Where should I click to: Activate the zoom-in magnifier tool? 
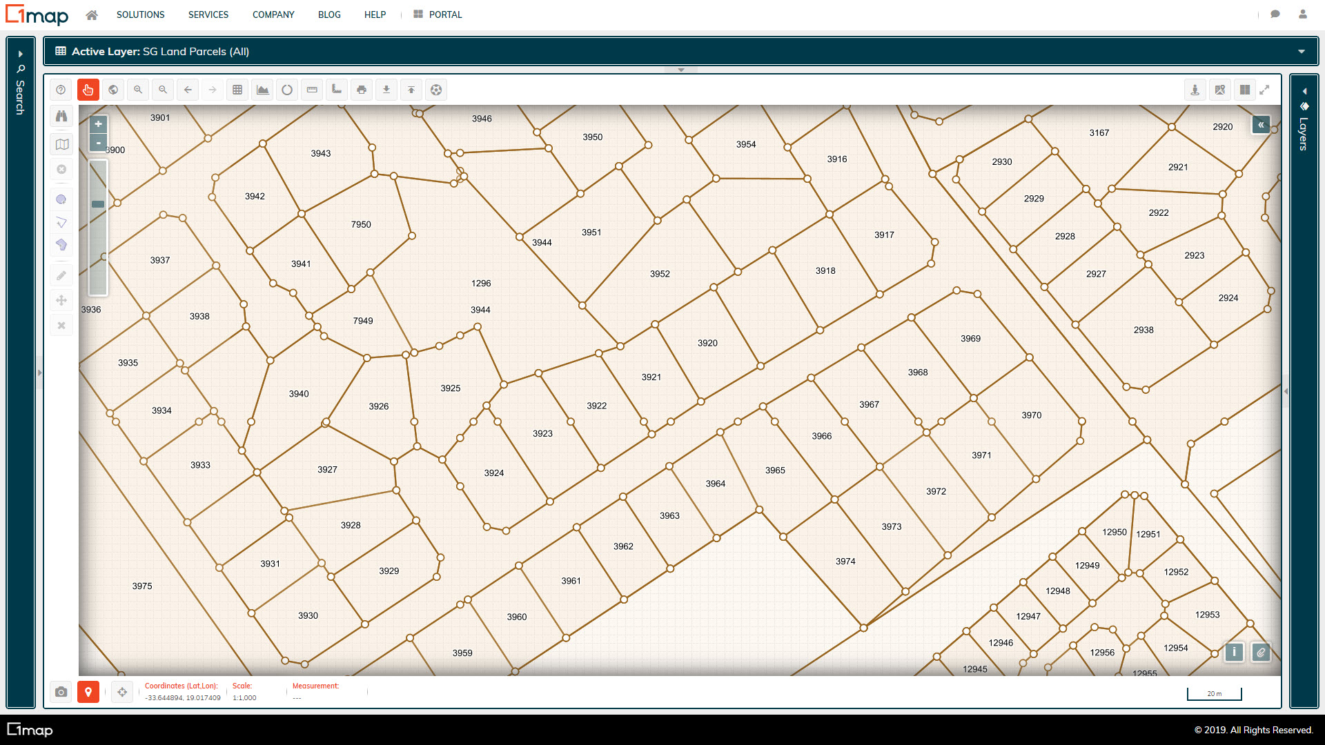(x=138, y=90)
